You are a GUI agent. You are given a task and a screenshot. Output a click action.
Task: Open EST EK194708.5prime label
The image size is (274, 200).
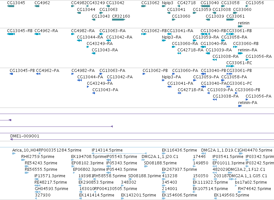pos(89,157)
